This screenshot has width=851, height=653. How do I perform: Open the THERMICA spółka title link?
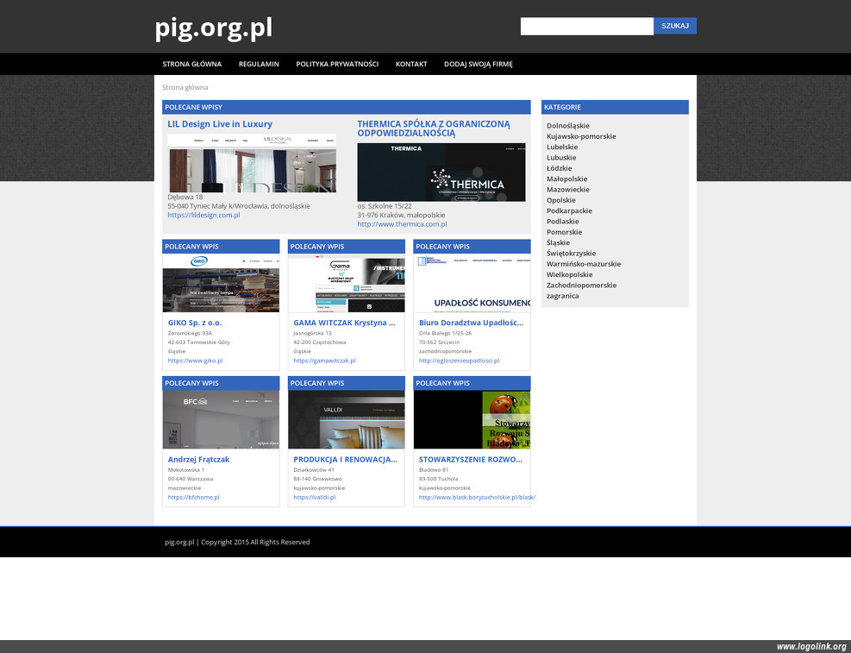click(434, 129)
